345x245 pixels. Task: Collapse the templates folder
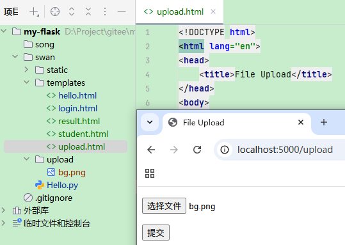[x=27, y=83]
